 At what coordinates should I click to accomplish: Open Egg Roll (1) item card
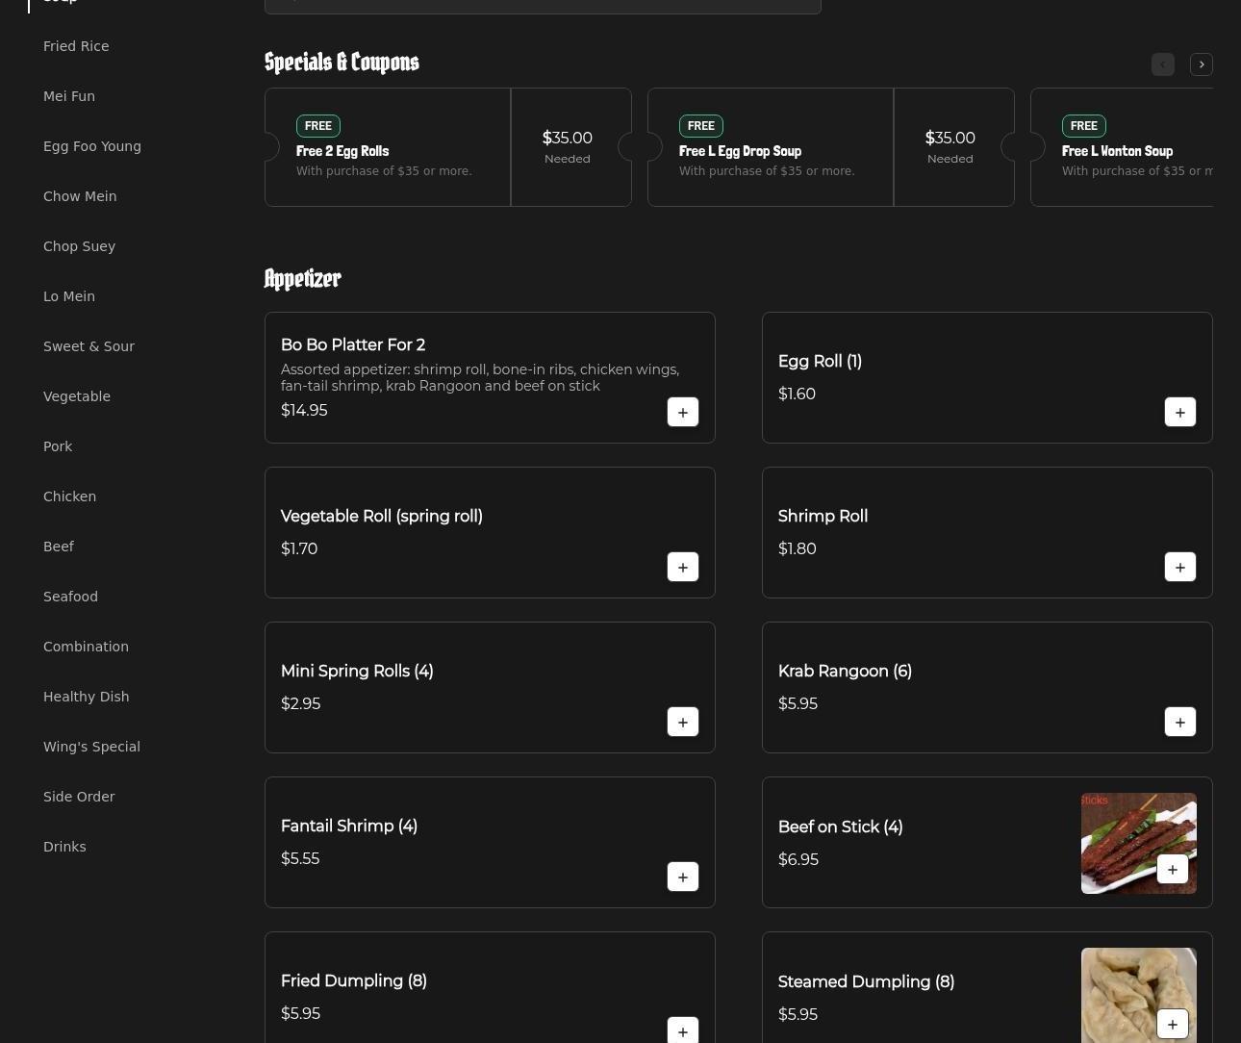tap(987, 377)
